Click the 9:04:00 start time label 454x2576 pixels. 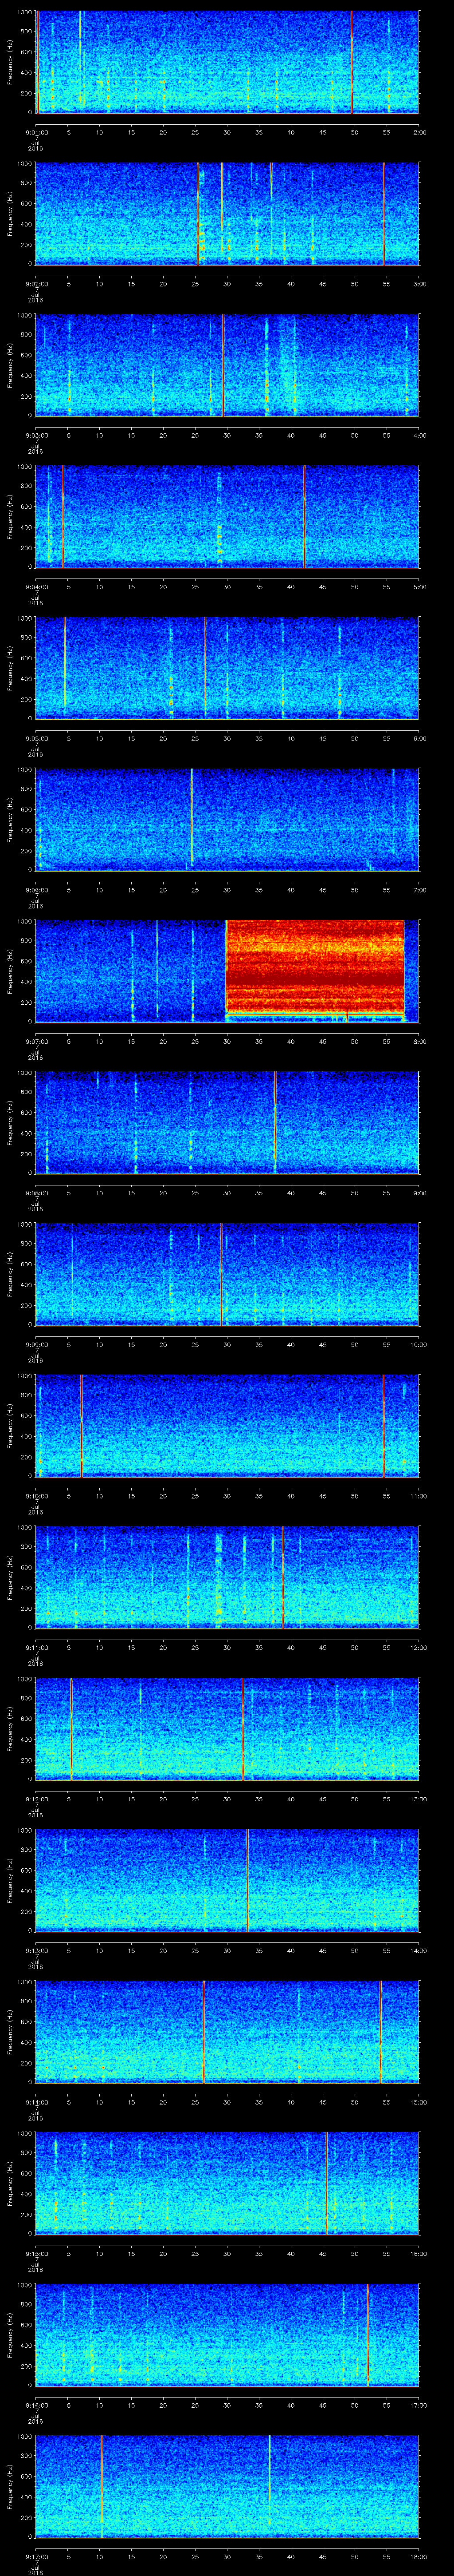pyautogui.click(x=36, y=587)
